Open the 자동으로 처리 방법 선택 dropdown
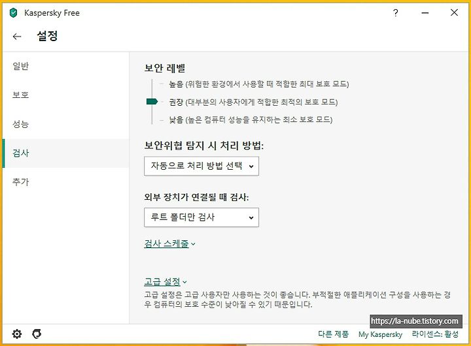This screenshot has height=346, width=471. tap(201, 166)
